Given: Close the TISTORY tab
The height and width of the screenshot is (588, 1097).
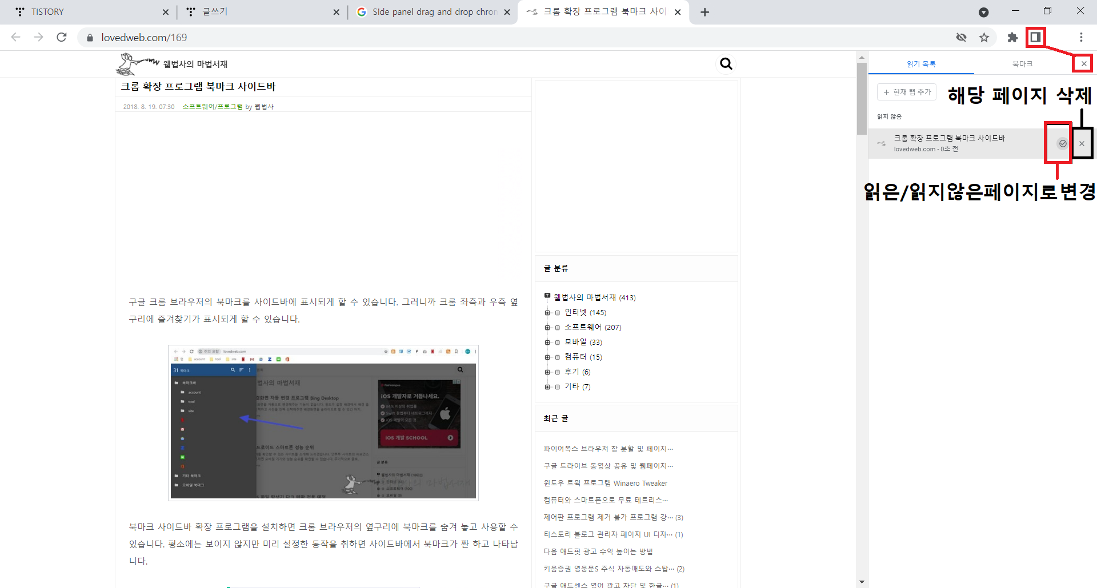Looking at the screenshot, I should (166, 12).
